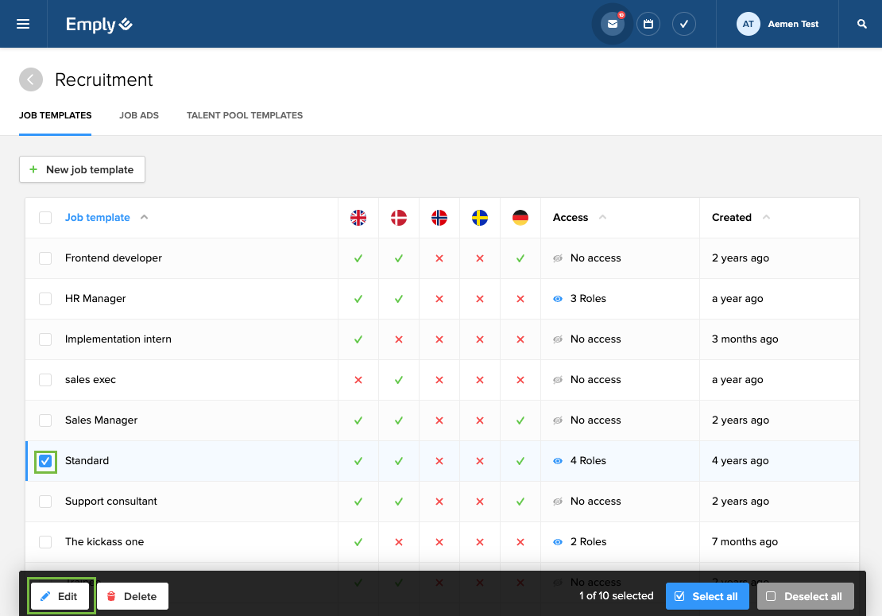Click the UK flag column icon
Viewport: 882px width, 616px height.
[358, 218]
